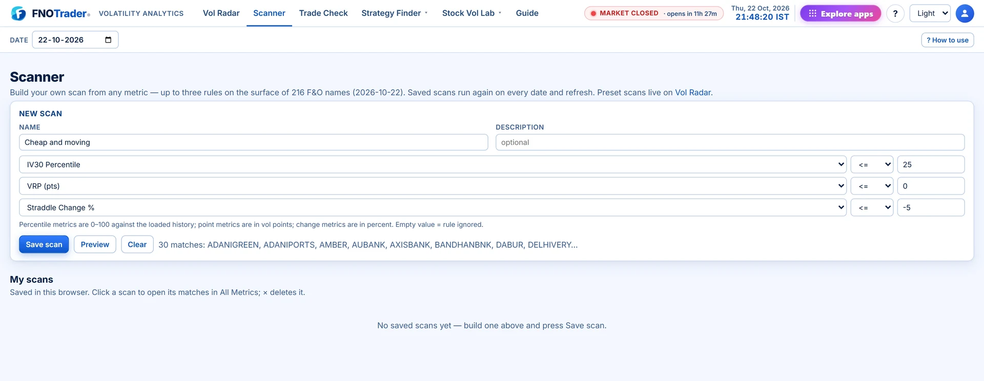Screen dimensions: 984x381
Task: Open the Stock Vol Lab menu
Action: click(x=471, y=13)
